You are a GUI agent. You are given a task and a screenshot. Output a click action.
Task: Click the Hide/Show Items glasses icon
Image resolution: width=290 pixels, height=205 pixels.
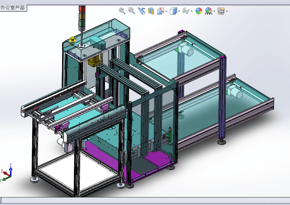coord(186,11)
